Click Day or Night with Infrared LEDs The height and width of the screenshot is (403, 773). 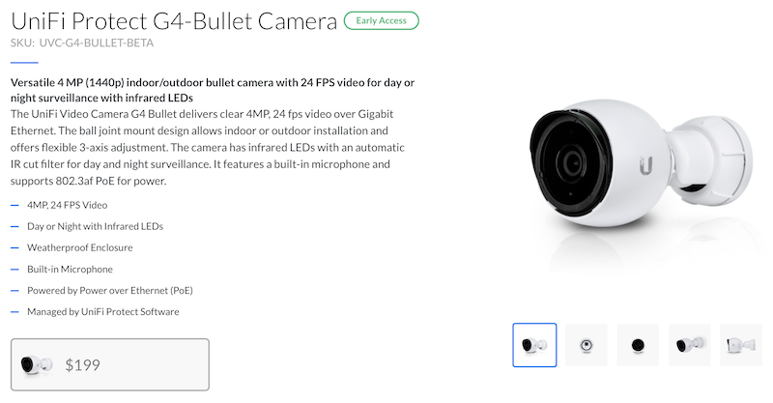tap(95, 226)
